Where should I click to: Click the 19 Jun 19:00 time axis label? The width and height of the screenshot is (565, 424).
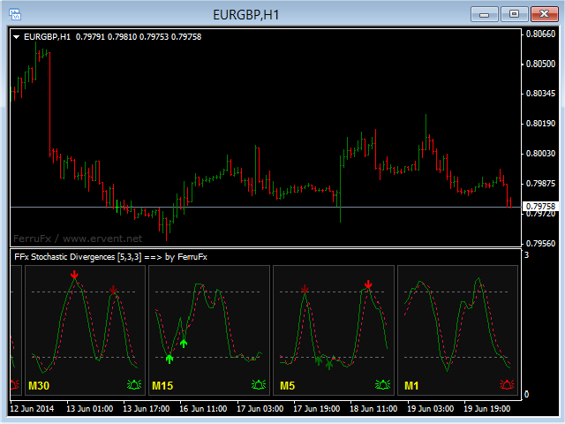(x=486, y=409)
